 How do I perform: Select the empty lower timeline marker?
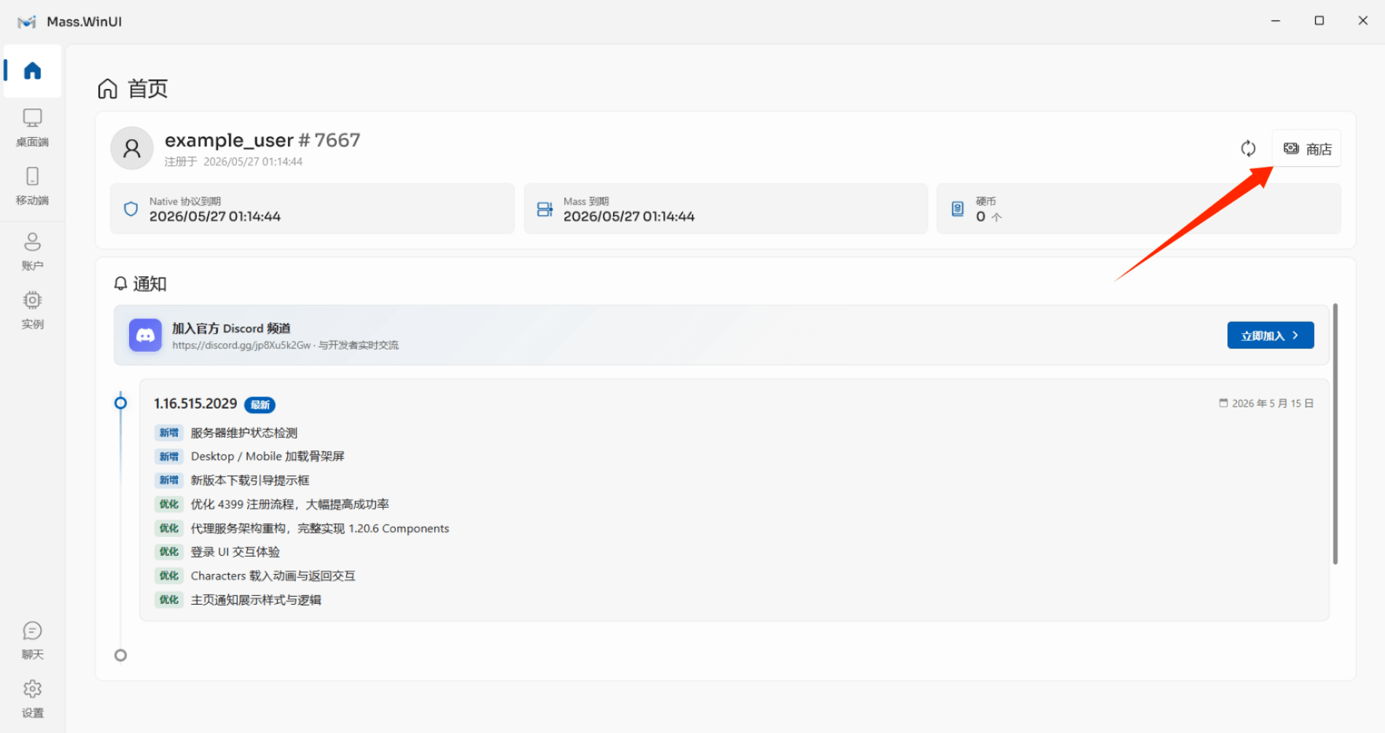pyautogui.click(x=121, y=655)
